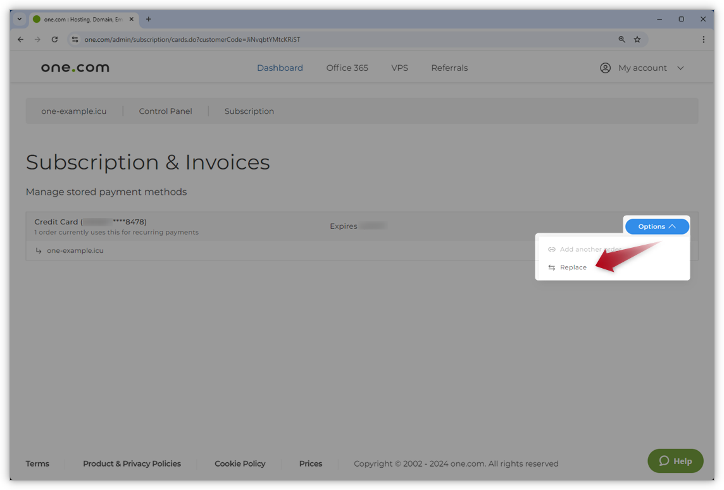Viewport: 724px width, 490px height.
Task: Go back using the browser back arrow
Action: tap(20, 39)
